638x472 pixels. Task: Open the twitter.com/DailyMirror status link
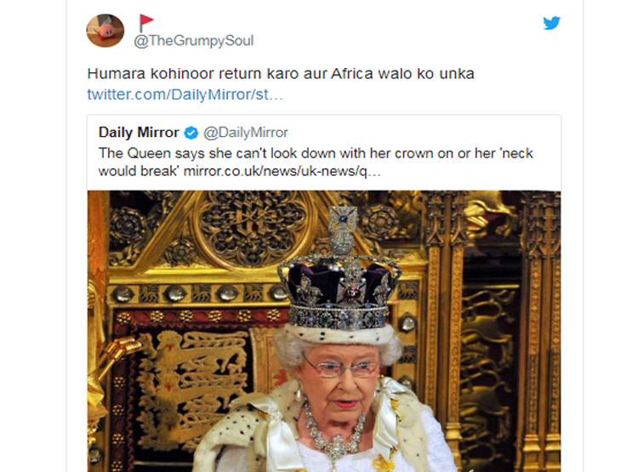[185, 94]
